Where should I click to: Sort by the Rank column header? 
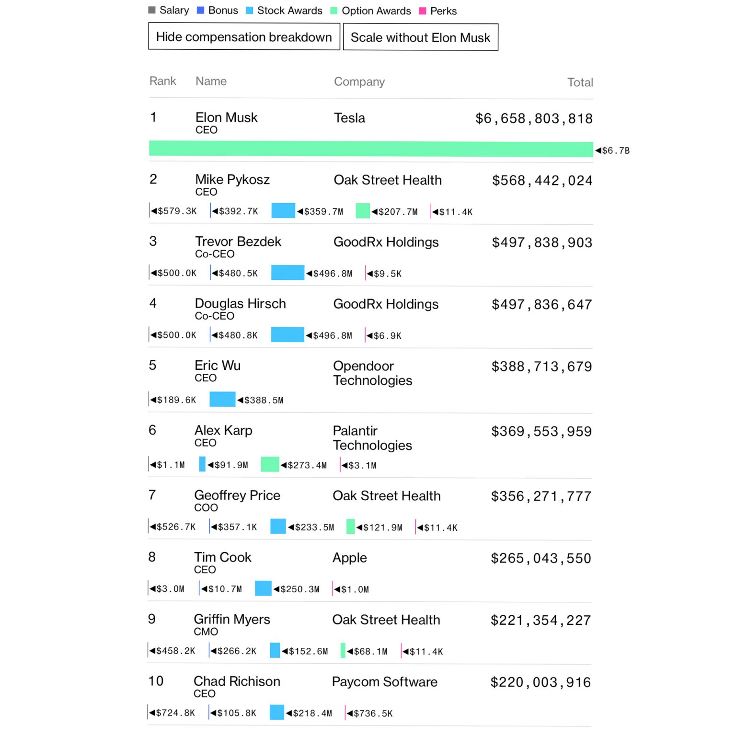(x=163, y=81)
